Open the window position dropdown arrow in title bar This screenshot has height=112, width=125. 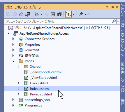[x=107, y=7]
